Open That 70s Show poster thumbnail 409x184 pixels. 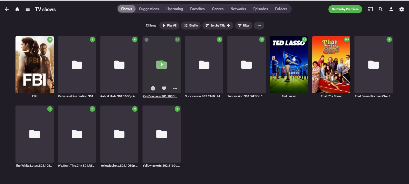click(331, 65)
